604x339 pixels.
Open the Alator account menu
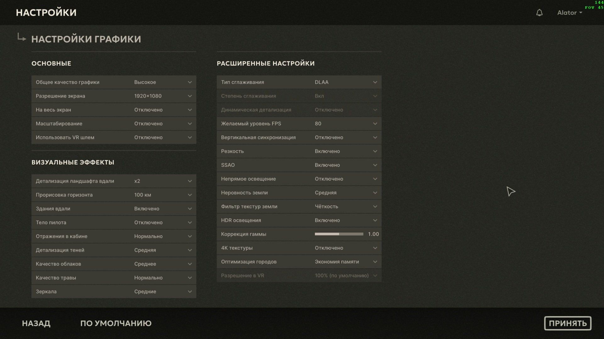coord(569,13)
